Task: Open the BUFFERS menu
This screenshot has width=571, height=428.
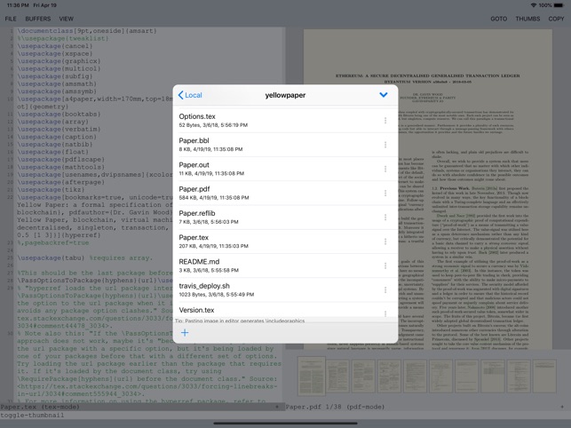Action: tap(38, 19)
